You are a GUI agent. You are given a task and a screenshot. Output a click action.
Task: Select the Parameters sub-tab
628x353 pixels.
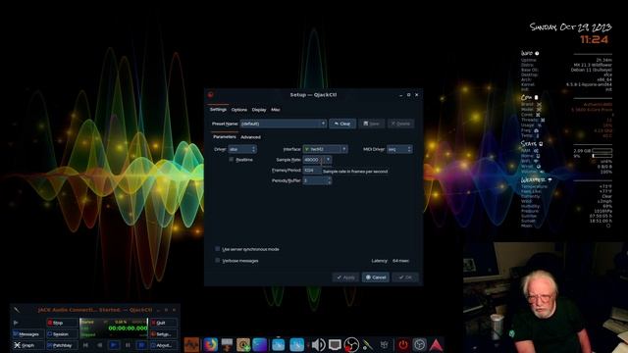click(225, 137)
